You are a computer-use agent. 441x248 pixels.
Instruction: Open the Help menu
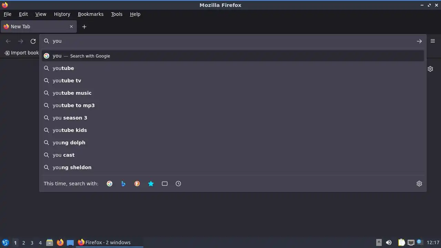(x=135, y=14)
